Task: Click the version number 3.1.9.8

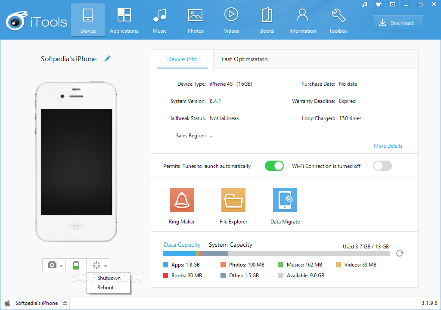Action: point(429,303)
